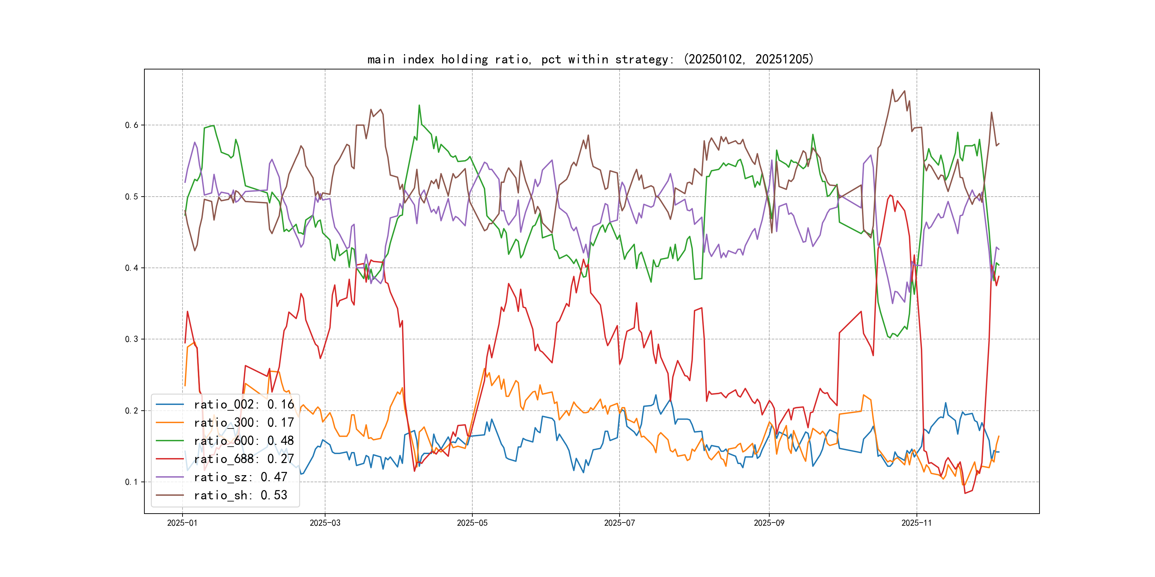Image resolution: width=1155 pixels, height=577 pixels.
Task: Click the blue line swatch in legend
Action: [170, 405]
